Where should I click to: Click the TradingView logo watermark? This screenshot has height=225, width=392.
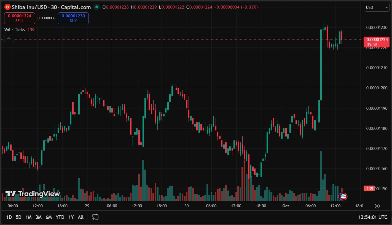[33, 194]
